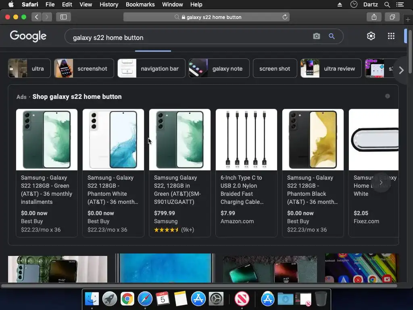
Task: Open the Edit menu
Action: point(67,4)
